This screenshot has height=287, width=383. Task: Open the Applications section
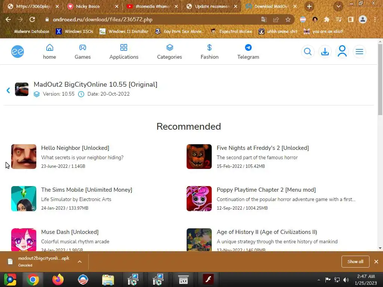[x=124, y=52]
